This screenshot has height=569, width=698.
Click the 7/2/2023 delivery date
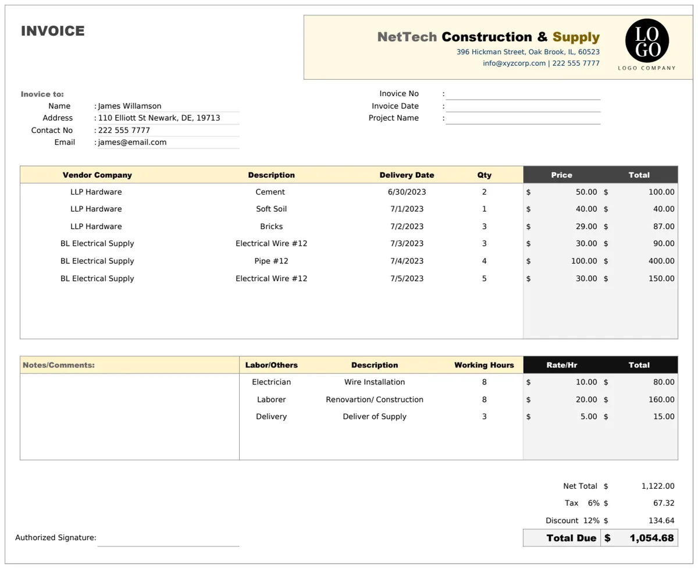pyautogui.click(x=407, y=227)
